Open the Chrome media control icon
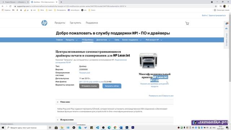 [221, 6]
